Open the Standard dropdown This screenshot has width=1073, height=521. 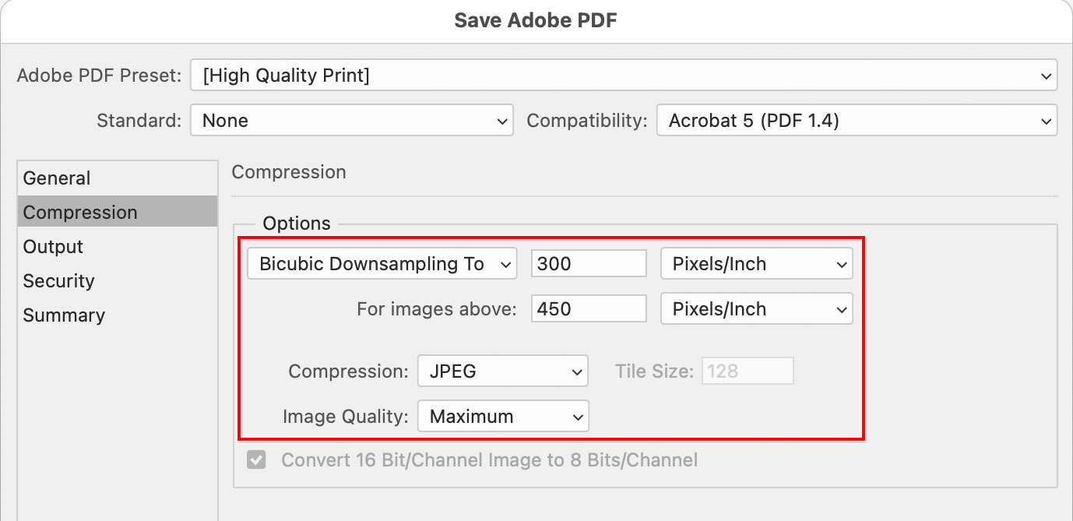(350, 121)
